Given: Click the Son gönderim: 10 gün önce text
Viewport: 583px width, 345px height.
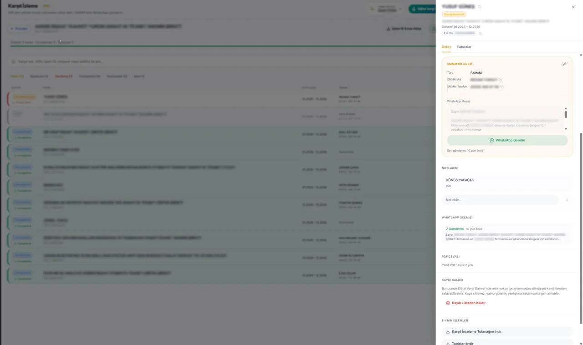Looking at the screenshot, I should coord(465,151).
